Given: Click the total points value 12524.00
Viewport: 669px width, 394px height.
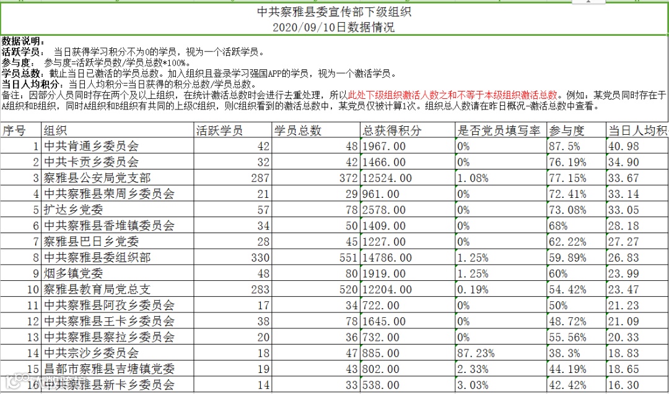Looking at the screenshot, I should point(408,178).
